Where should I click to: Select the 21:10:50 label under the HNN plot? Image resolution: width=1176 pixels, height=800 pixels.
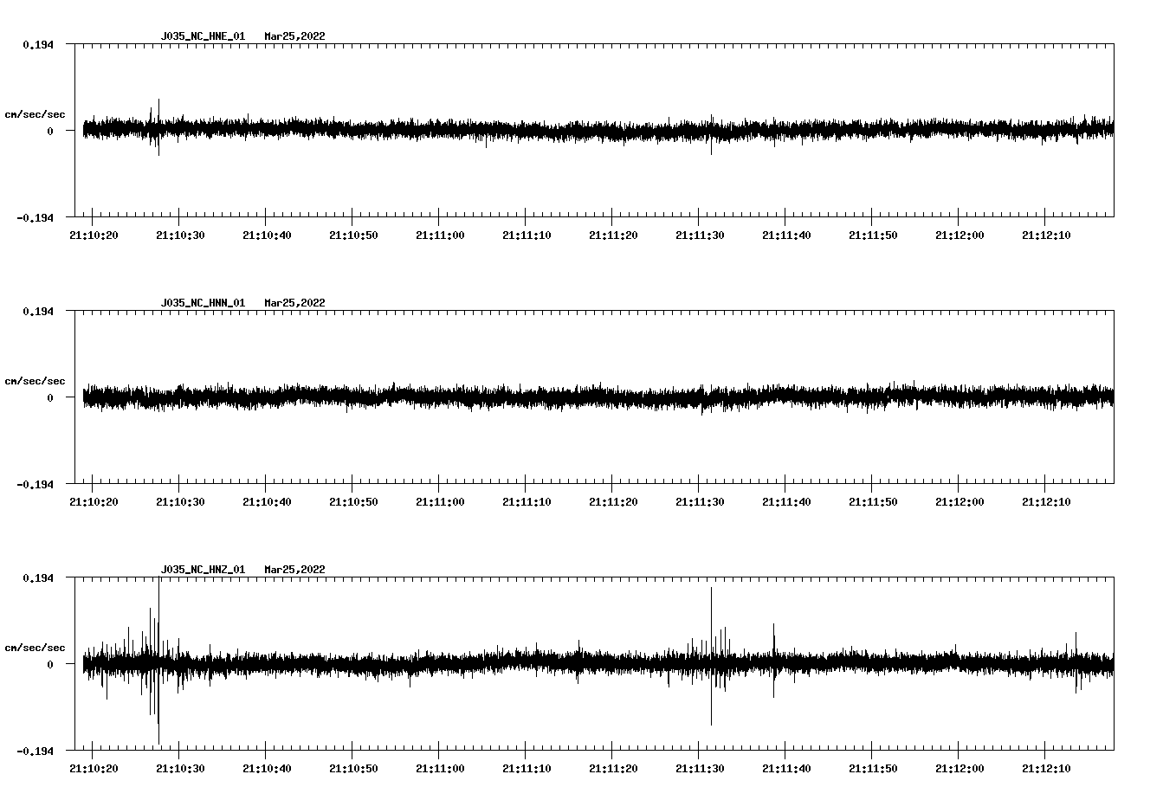(352, 502)
